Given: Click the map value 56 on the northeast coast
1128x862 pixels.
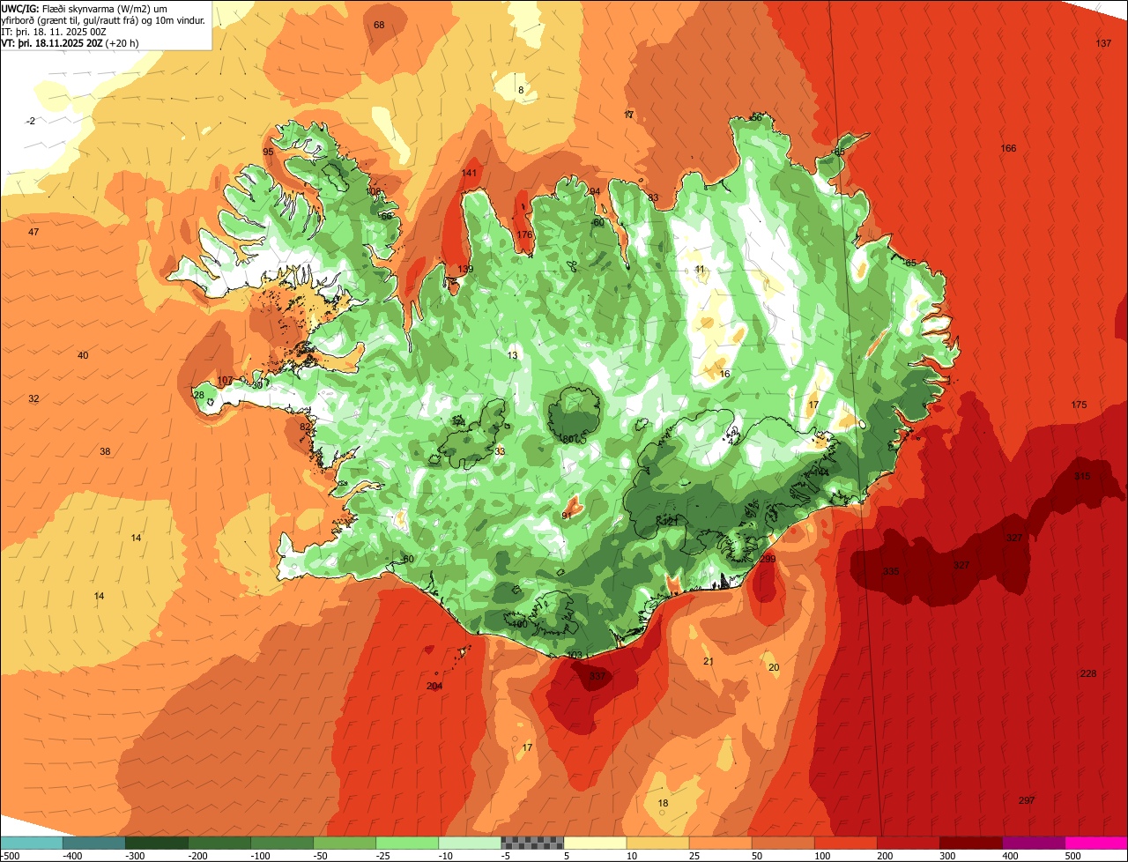Looking at the screenshot, I should tap(756, 117).
